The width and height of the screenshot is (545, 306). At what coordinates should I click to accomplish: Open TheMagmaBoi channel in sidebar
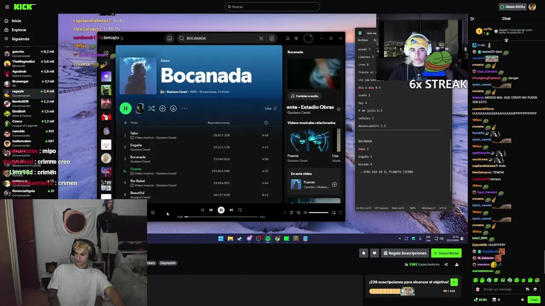pyautogui.click(x=29, y=63)
